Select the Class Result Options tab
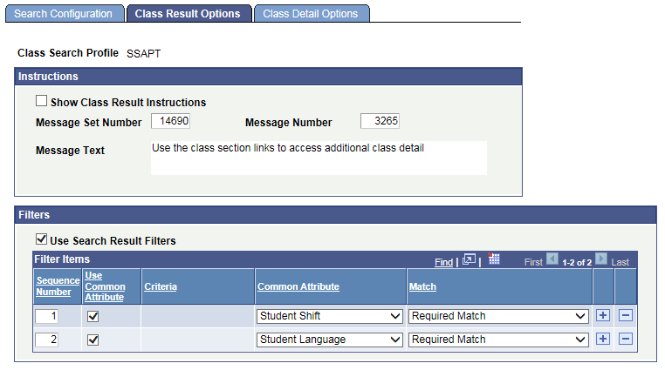 click(189, 14)
